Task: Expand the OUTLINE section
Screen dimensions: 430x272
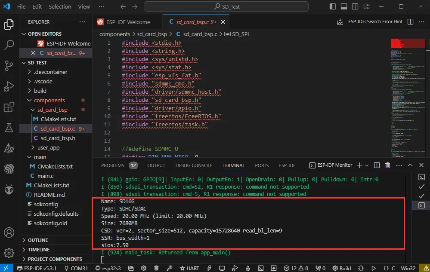Action: pyautogui.click(x=38, y=240)
